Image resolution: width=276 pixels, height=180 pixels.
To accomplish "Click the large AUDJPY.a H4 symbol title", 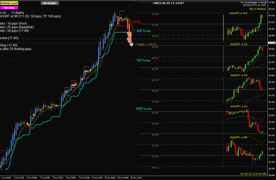I will 254,5.
